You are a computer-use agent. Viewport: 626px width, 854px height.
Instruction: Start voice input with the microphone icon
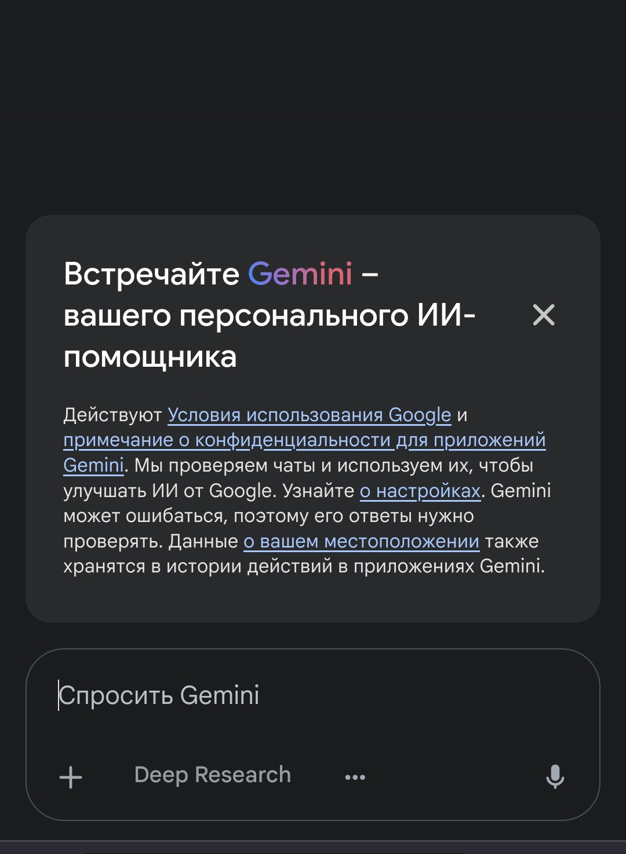(555, 776)
